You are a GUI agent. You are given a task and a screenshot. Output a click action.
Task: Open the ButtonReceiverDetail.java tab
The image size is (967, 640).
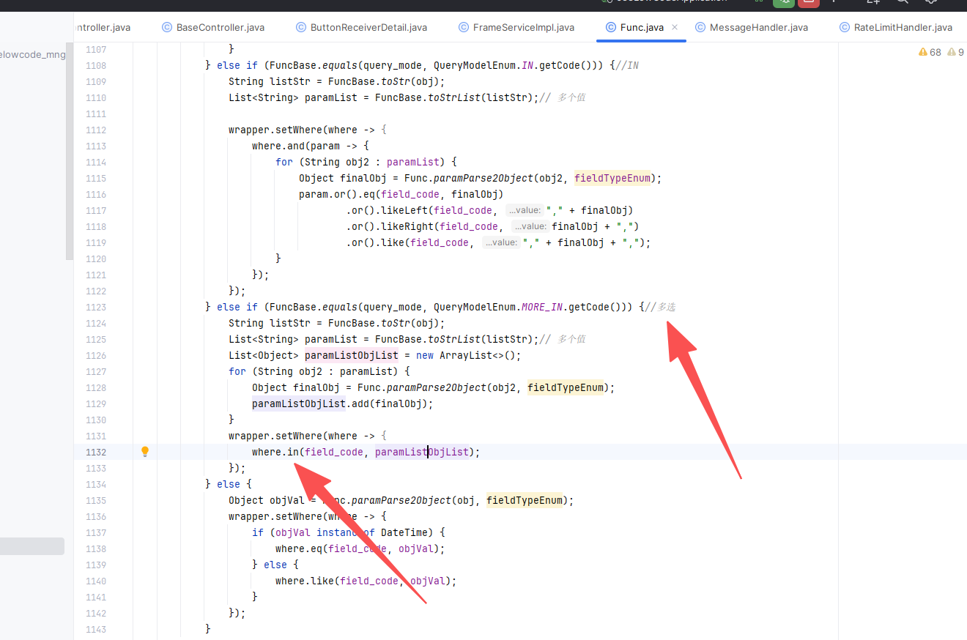point(368,27)
